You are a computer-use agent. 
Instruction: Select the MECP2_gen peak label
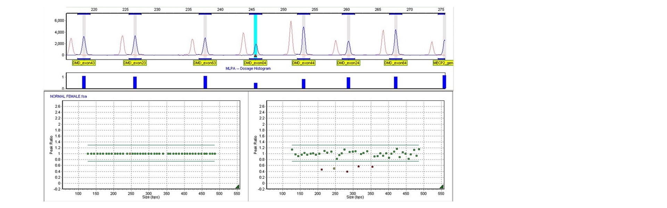click(443, 63)
